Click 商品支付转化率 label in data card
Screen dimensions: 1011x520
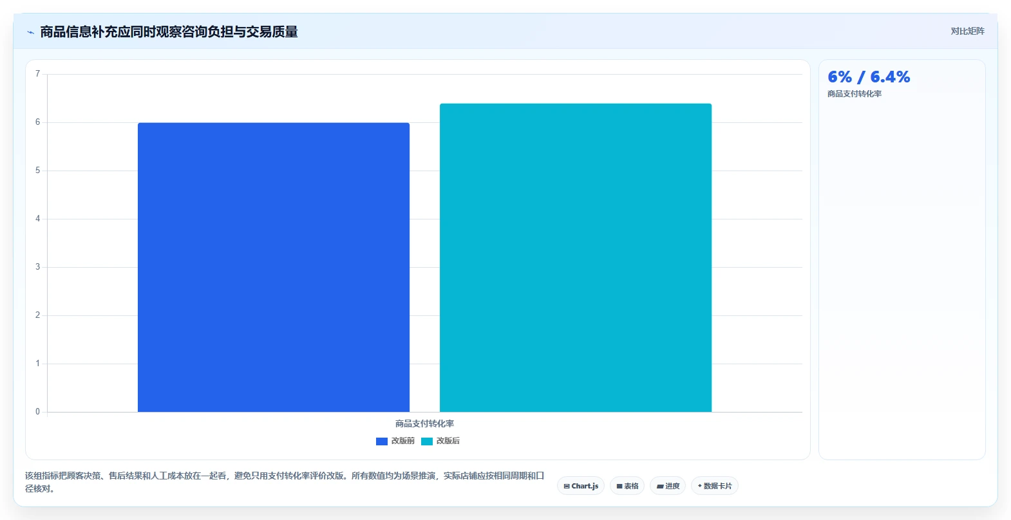point(855,94)
